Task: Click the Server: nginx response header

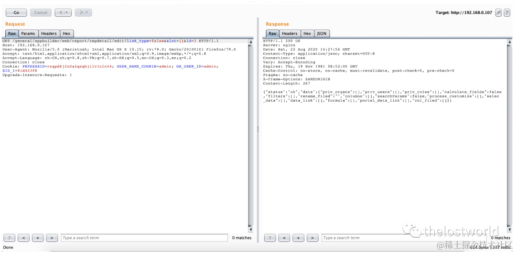Action: (279, 45)
